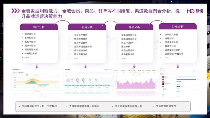Click the 会员等级变更分析 list item
The height and width of the screenshot is (118, 210).
coord(83,47)
